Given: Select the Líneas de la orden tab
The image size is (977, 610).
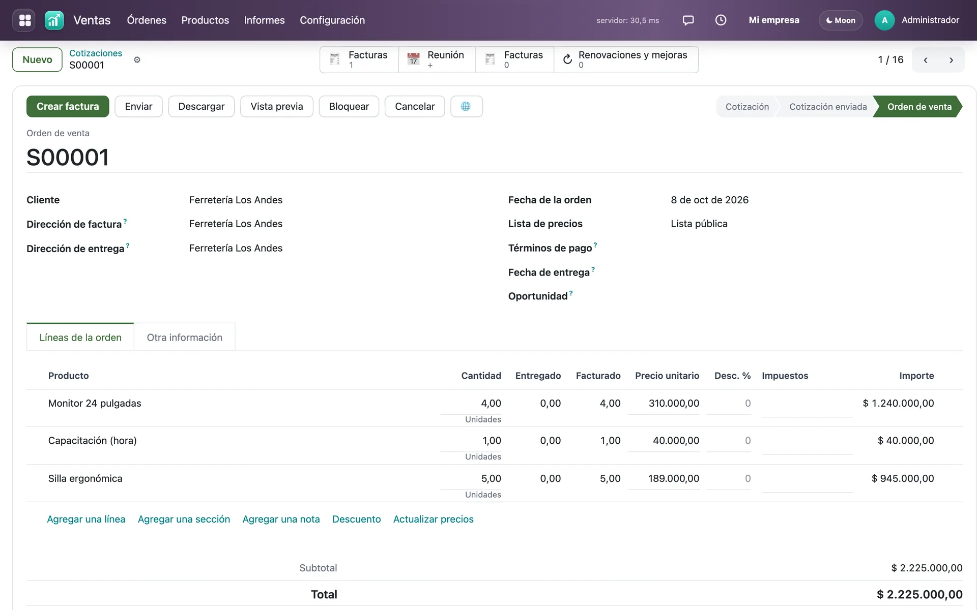Looking at the screenshot, I should click(80, 338).
